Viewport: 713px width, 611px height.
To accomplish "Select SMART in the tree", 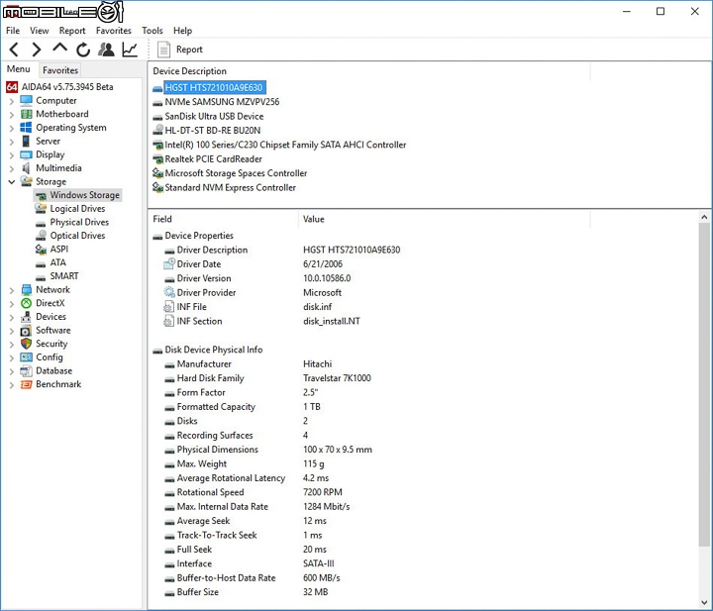I will point(64,276).
